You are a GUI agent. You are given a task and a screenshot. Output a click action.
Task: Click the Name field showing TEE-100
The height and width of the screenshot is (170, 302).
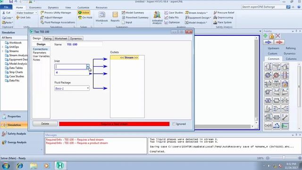click(x=84, y=44)
